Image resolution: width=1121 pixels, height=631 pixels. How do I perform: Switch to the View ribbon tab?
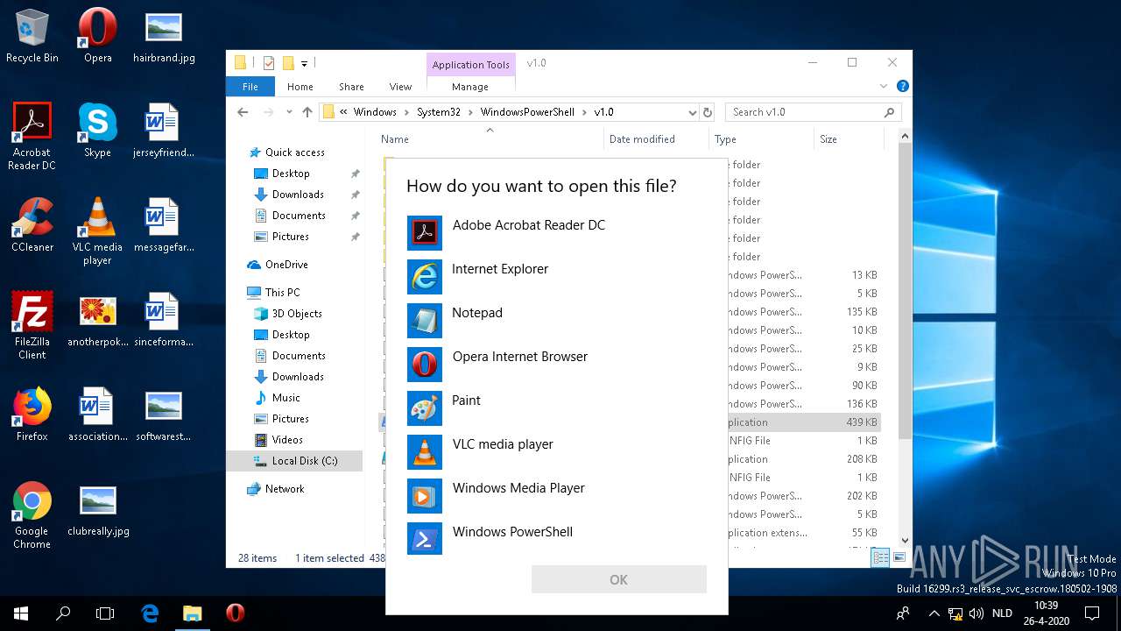tap(400, 87)
